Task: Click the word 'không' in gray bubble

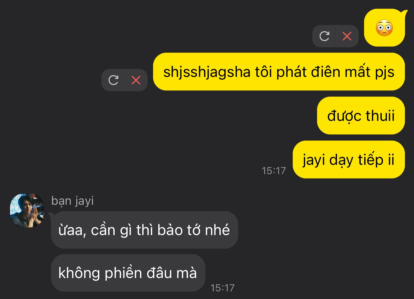Action: tap(79, 273)
